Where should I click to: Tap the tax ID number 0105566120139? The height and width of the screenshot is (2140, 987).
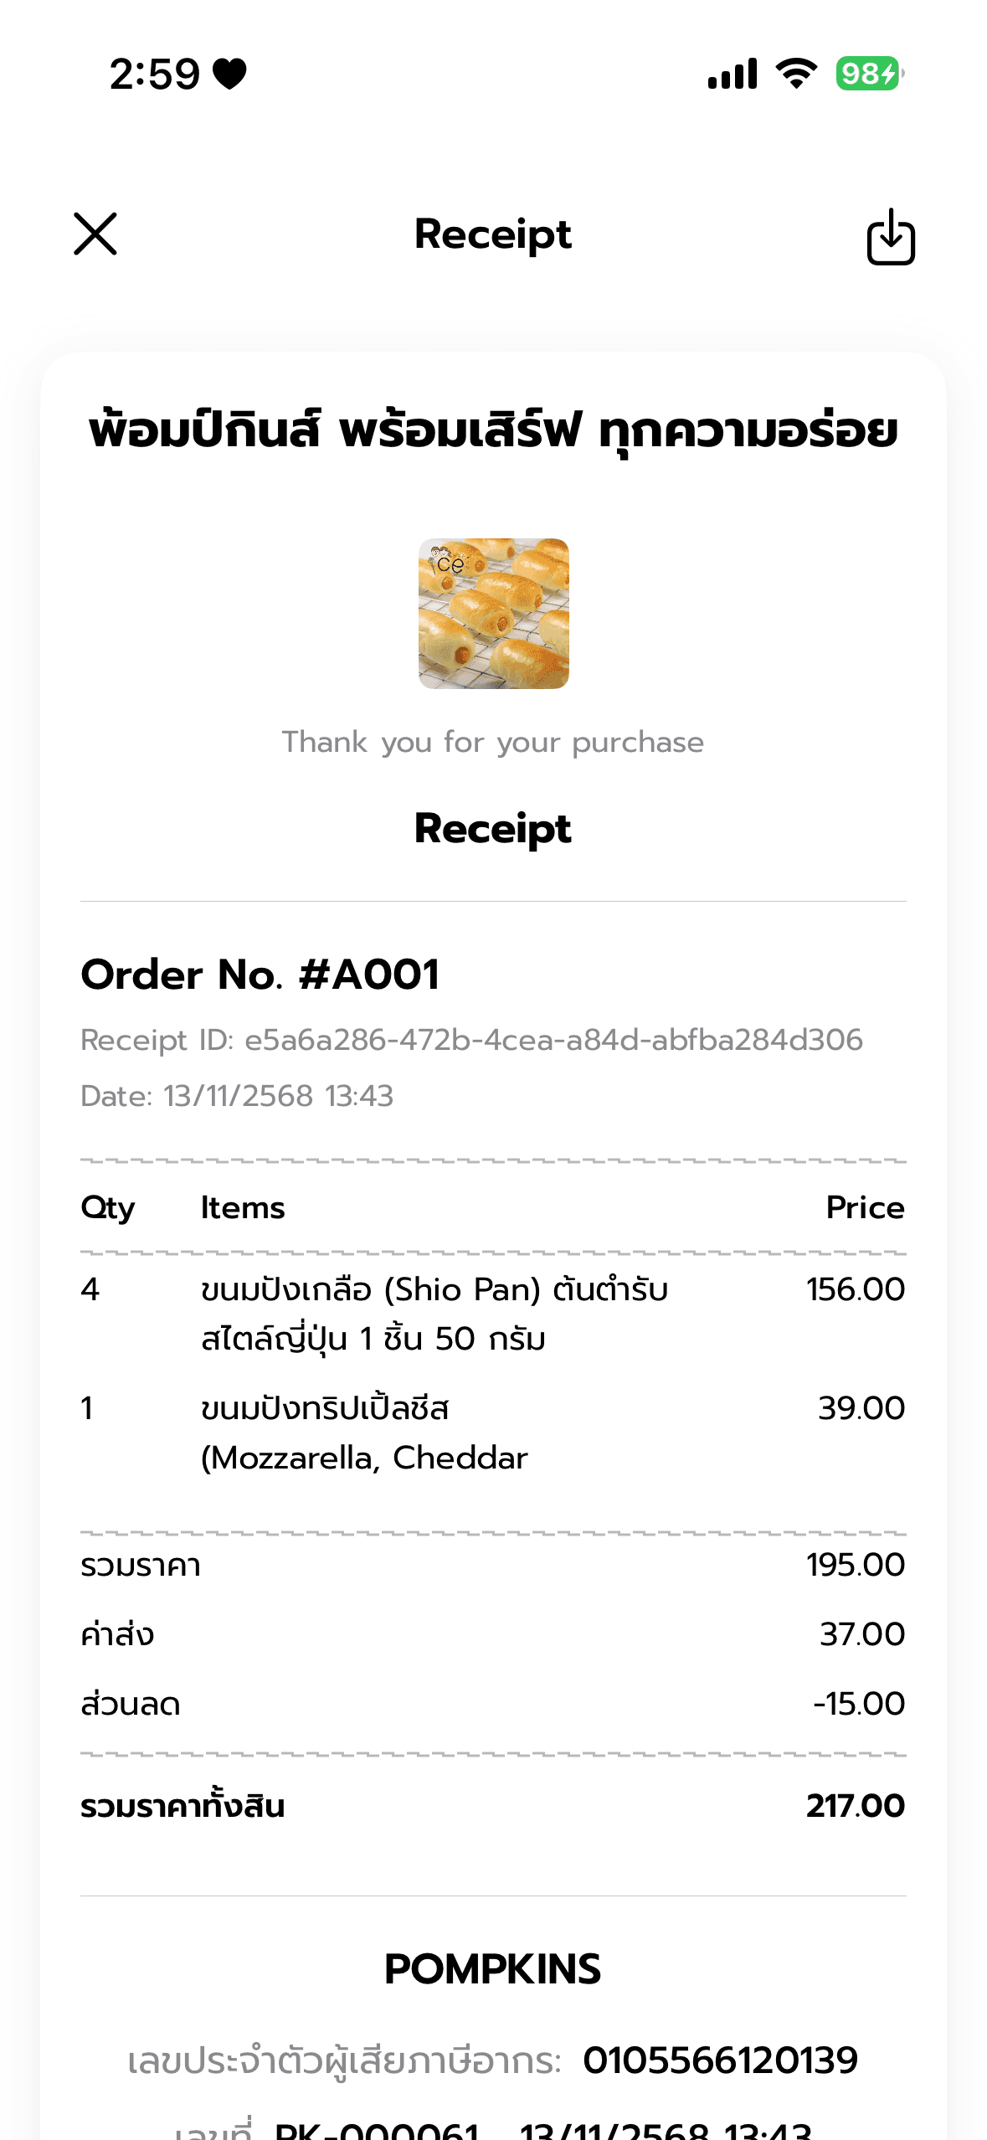(x=721, y=2060)
